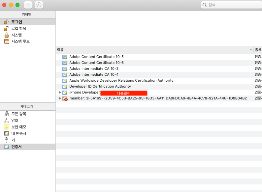Select Adobe Content Certificate 10-6 row
Image resolution: width=262 pixels, height=192 pixels.
coord(159,63)
